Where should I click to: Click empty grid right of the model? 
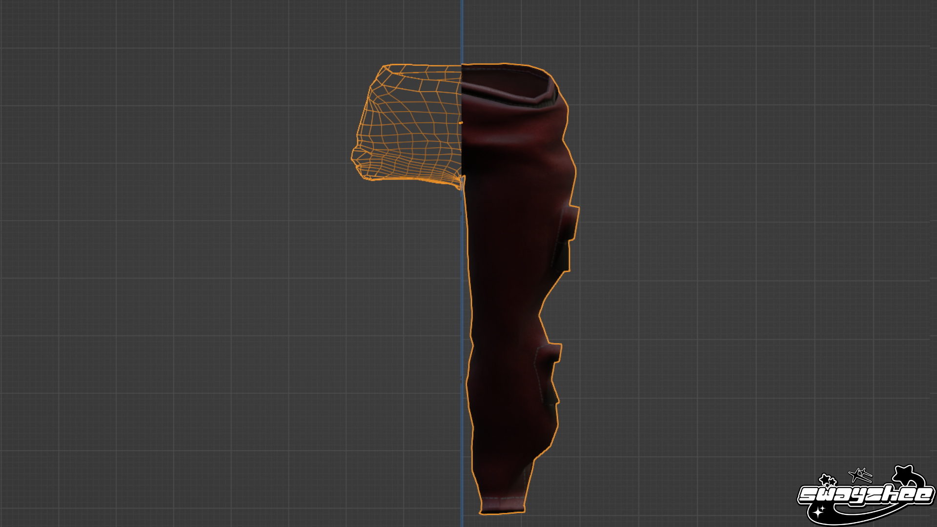756,244
